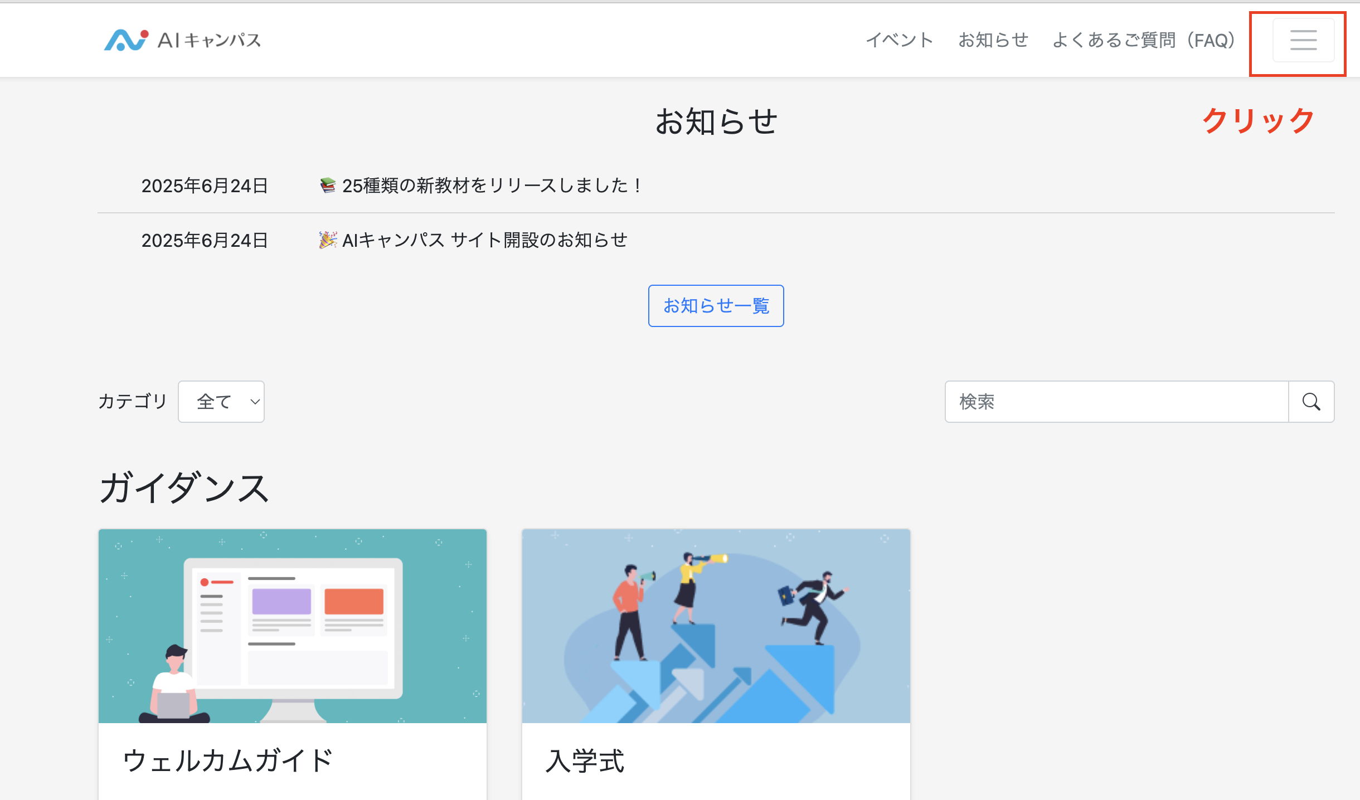
Task: Expand the カテゴリ 全て dropdown
Action: (x=221, y=402)
